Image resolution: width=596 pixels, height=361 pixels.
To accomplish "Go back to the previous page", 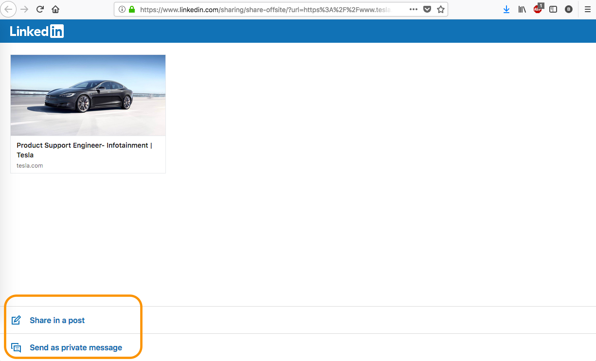I will tap(9, 9).
